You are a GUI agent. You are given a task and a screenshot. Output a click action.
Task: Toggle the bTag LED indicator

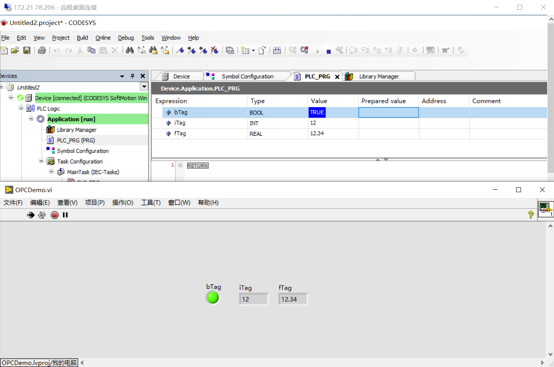212,298
